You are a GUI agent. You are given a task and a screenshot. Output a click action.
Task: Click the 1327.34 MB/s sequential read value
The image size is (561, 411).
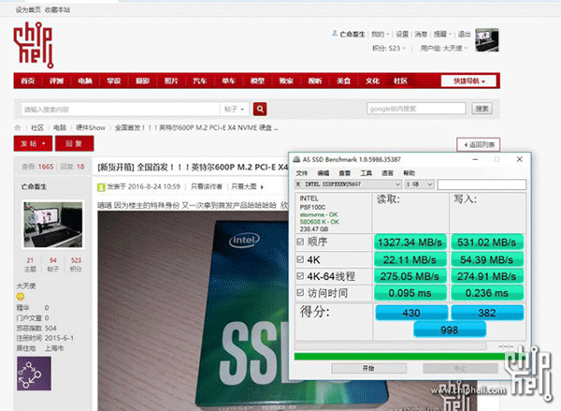tap(410, 242)
